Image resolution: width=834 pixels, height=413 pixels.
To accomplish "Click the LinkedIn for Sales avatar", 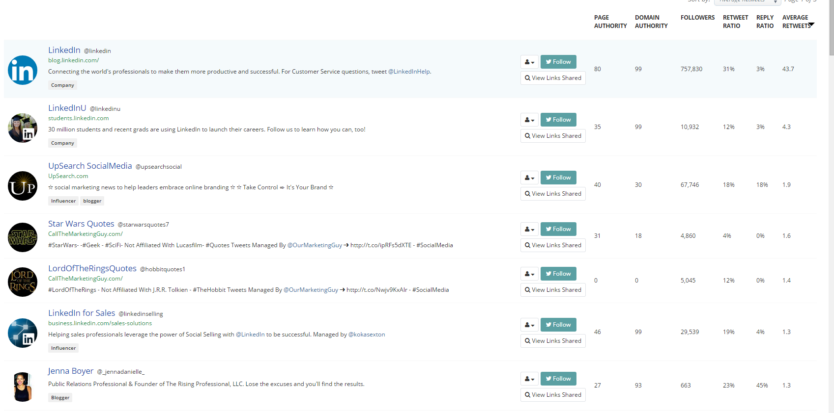I will coord(23,333).
